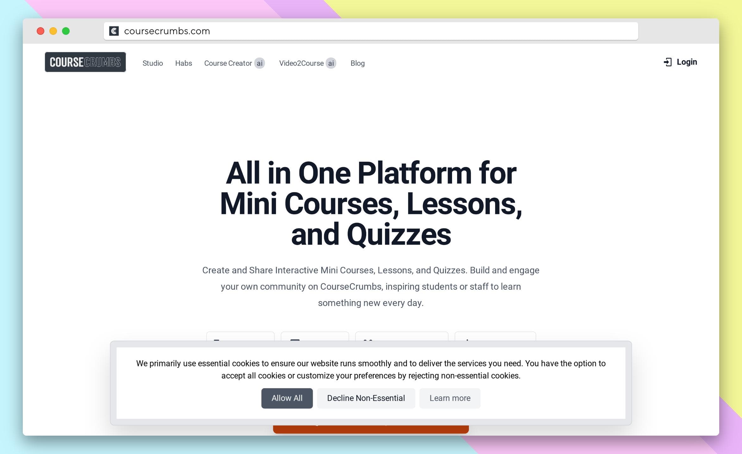Click the CourseCrumbs favicon in address bar
742x454 pixels.
[113, 31]
